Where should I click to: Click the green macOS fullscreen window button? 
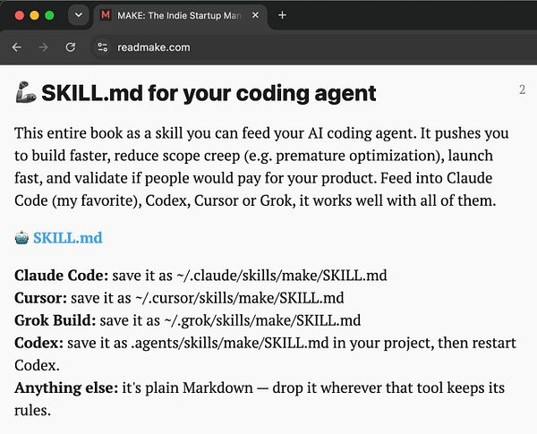tap(49, 15)
